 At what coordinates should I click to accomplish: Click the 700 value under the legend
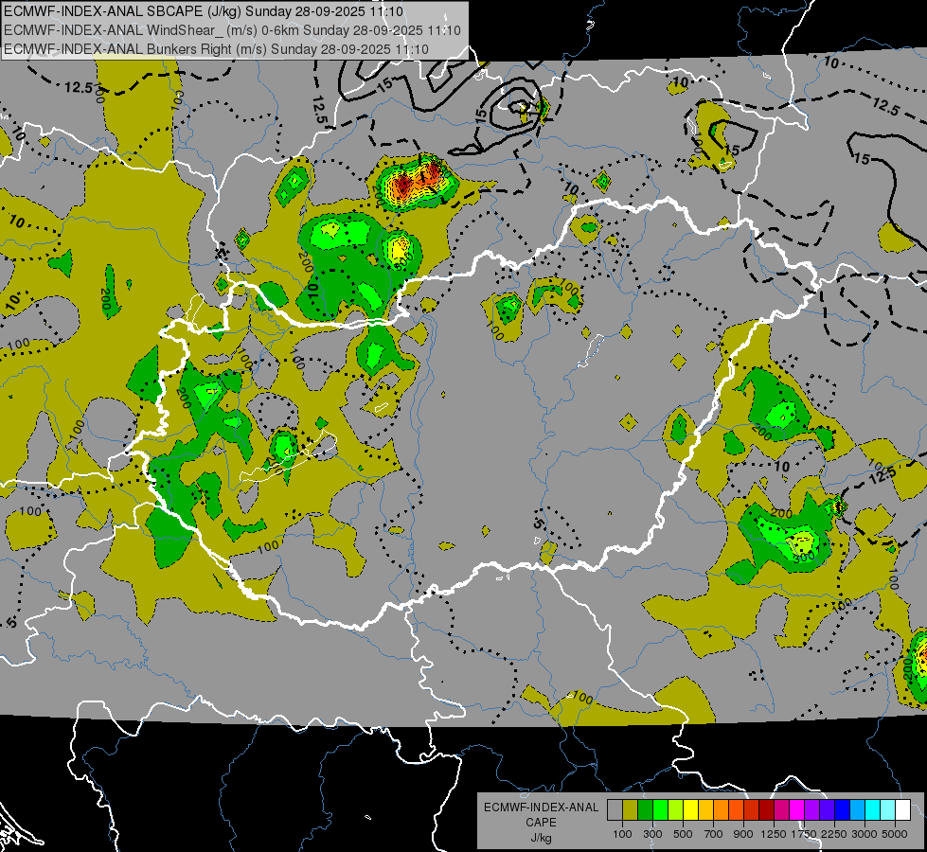point(714,834)
